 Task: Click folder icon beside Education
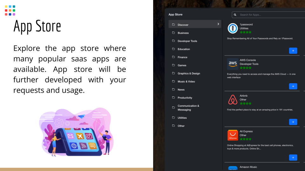point(173,49)
